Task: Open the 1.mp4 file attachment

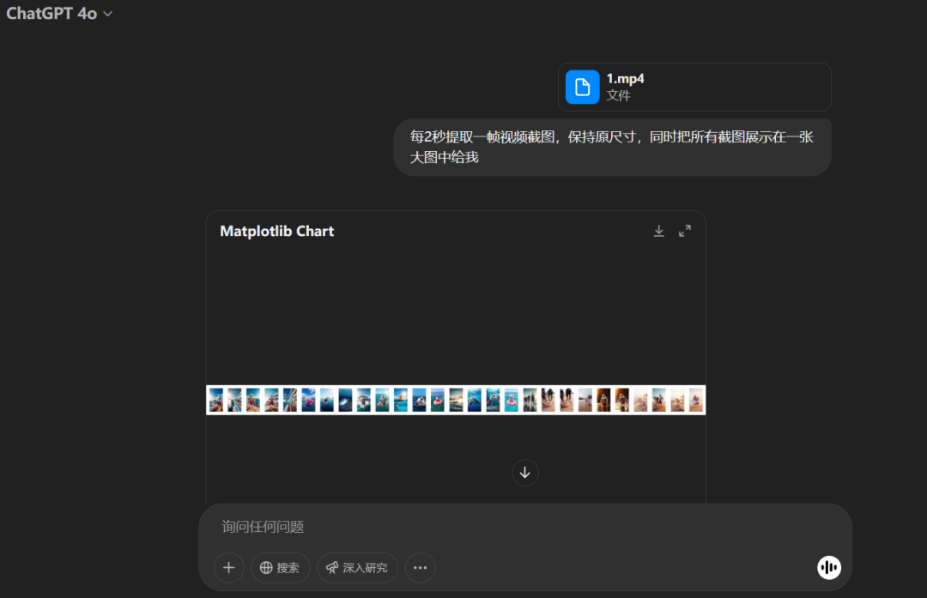Action: tap(694, 87)
